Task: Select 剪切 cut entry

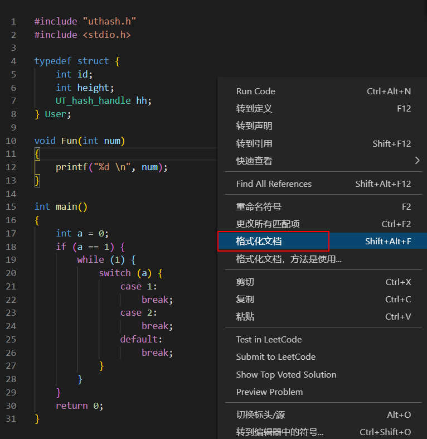Action: [x=323, y=282]
